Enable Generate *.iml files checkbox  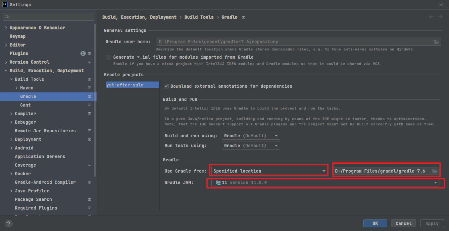(x=109, y=57)
